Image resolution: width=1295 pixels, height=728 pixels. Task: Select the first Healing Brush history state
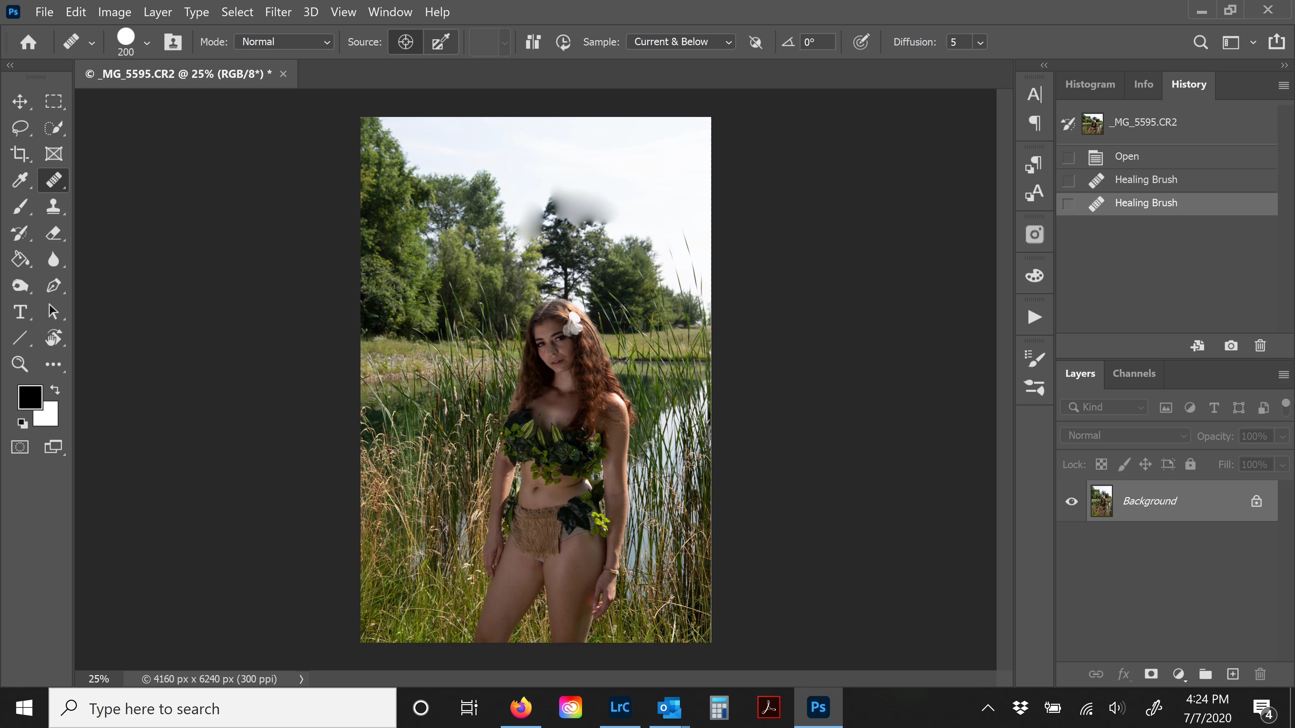1146,179
